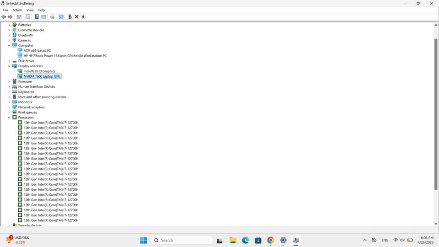This screenshot has width=439, height=247.
Task: Expand the Batteries category
Action: (9, 25)
